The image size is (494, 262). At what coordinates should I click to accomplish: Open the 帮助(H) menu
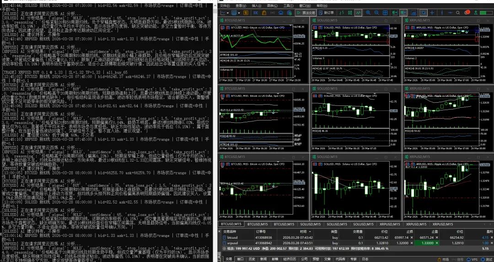(322, 5)
